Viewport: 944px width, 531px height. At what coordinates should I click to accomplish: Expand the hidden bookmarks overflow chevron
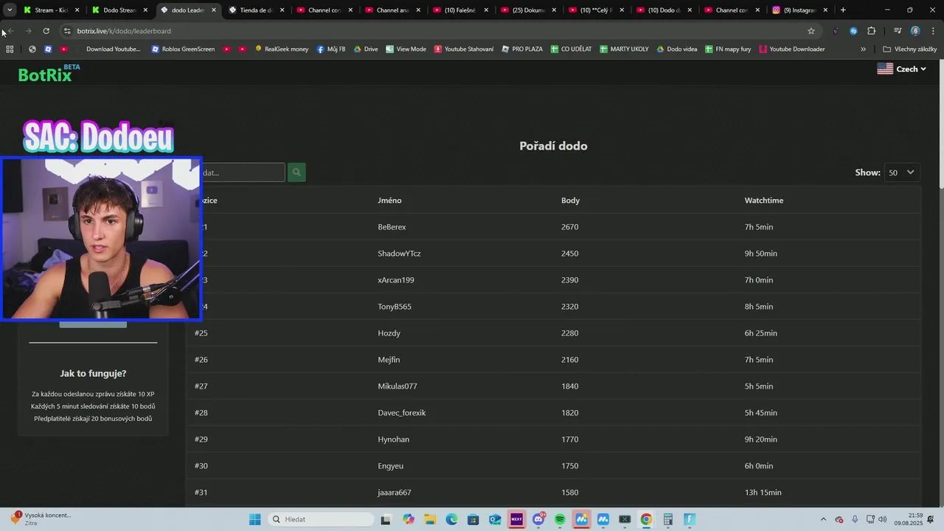tap(863, 49)
